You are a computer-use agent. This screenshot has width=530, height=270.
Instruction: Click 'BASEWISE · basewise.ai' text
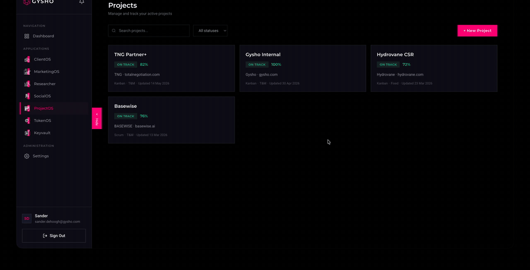[x=134, y=126]
